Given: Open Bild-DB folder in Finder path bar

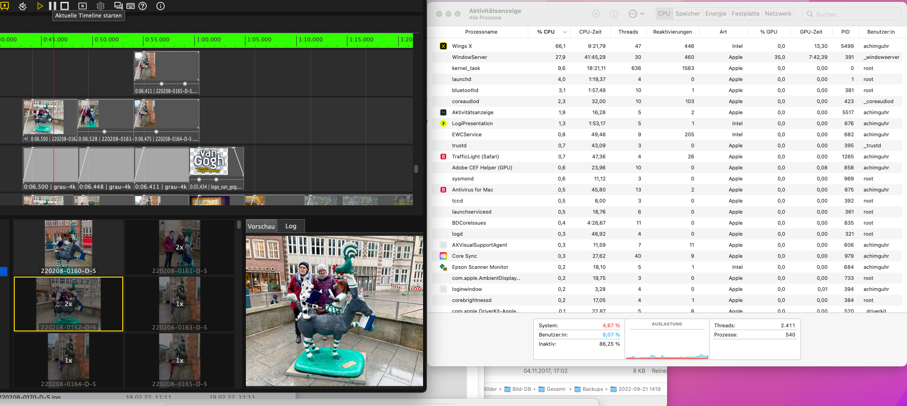Looking at the screenshot, I should click(x=518, y=389).
